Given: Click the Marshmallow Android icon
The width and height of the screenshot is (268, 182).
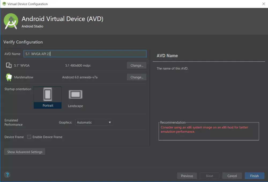Looking at the screenshot, I should [x=9, y=77].
